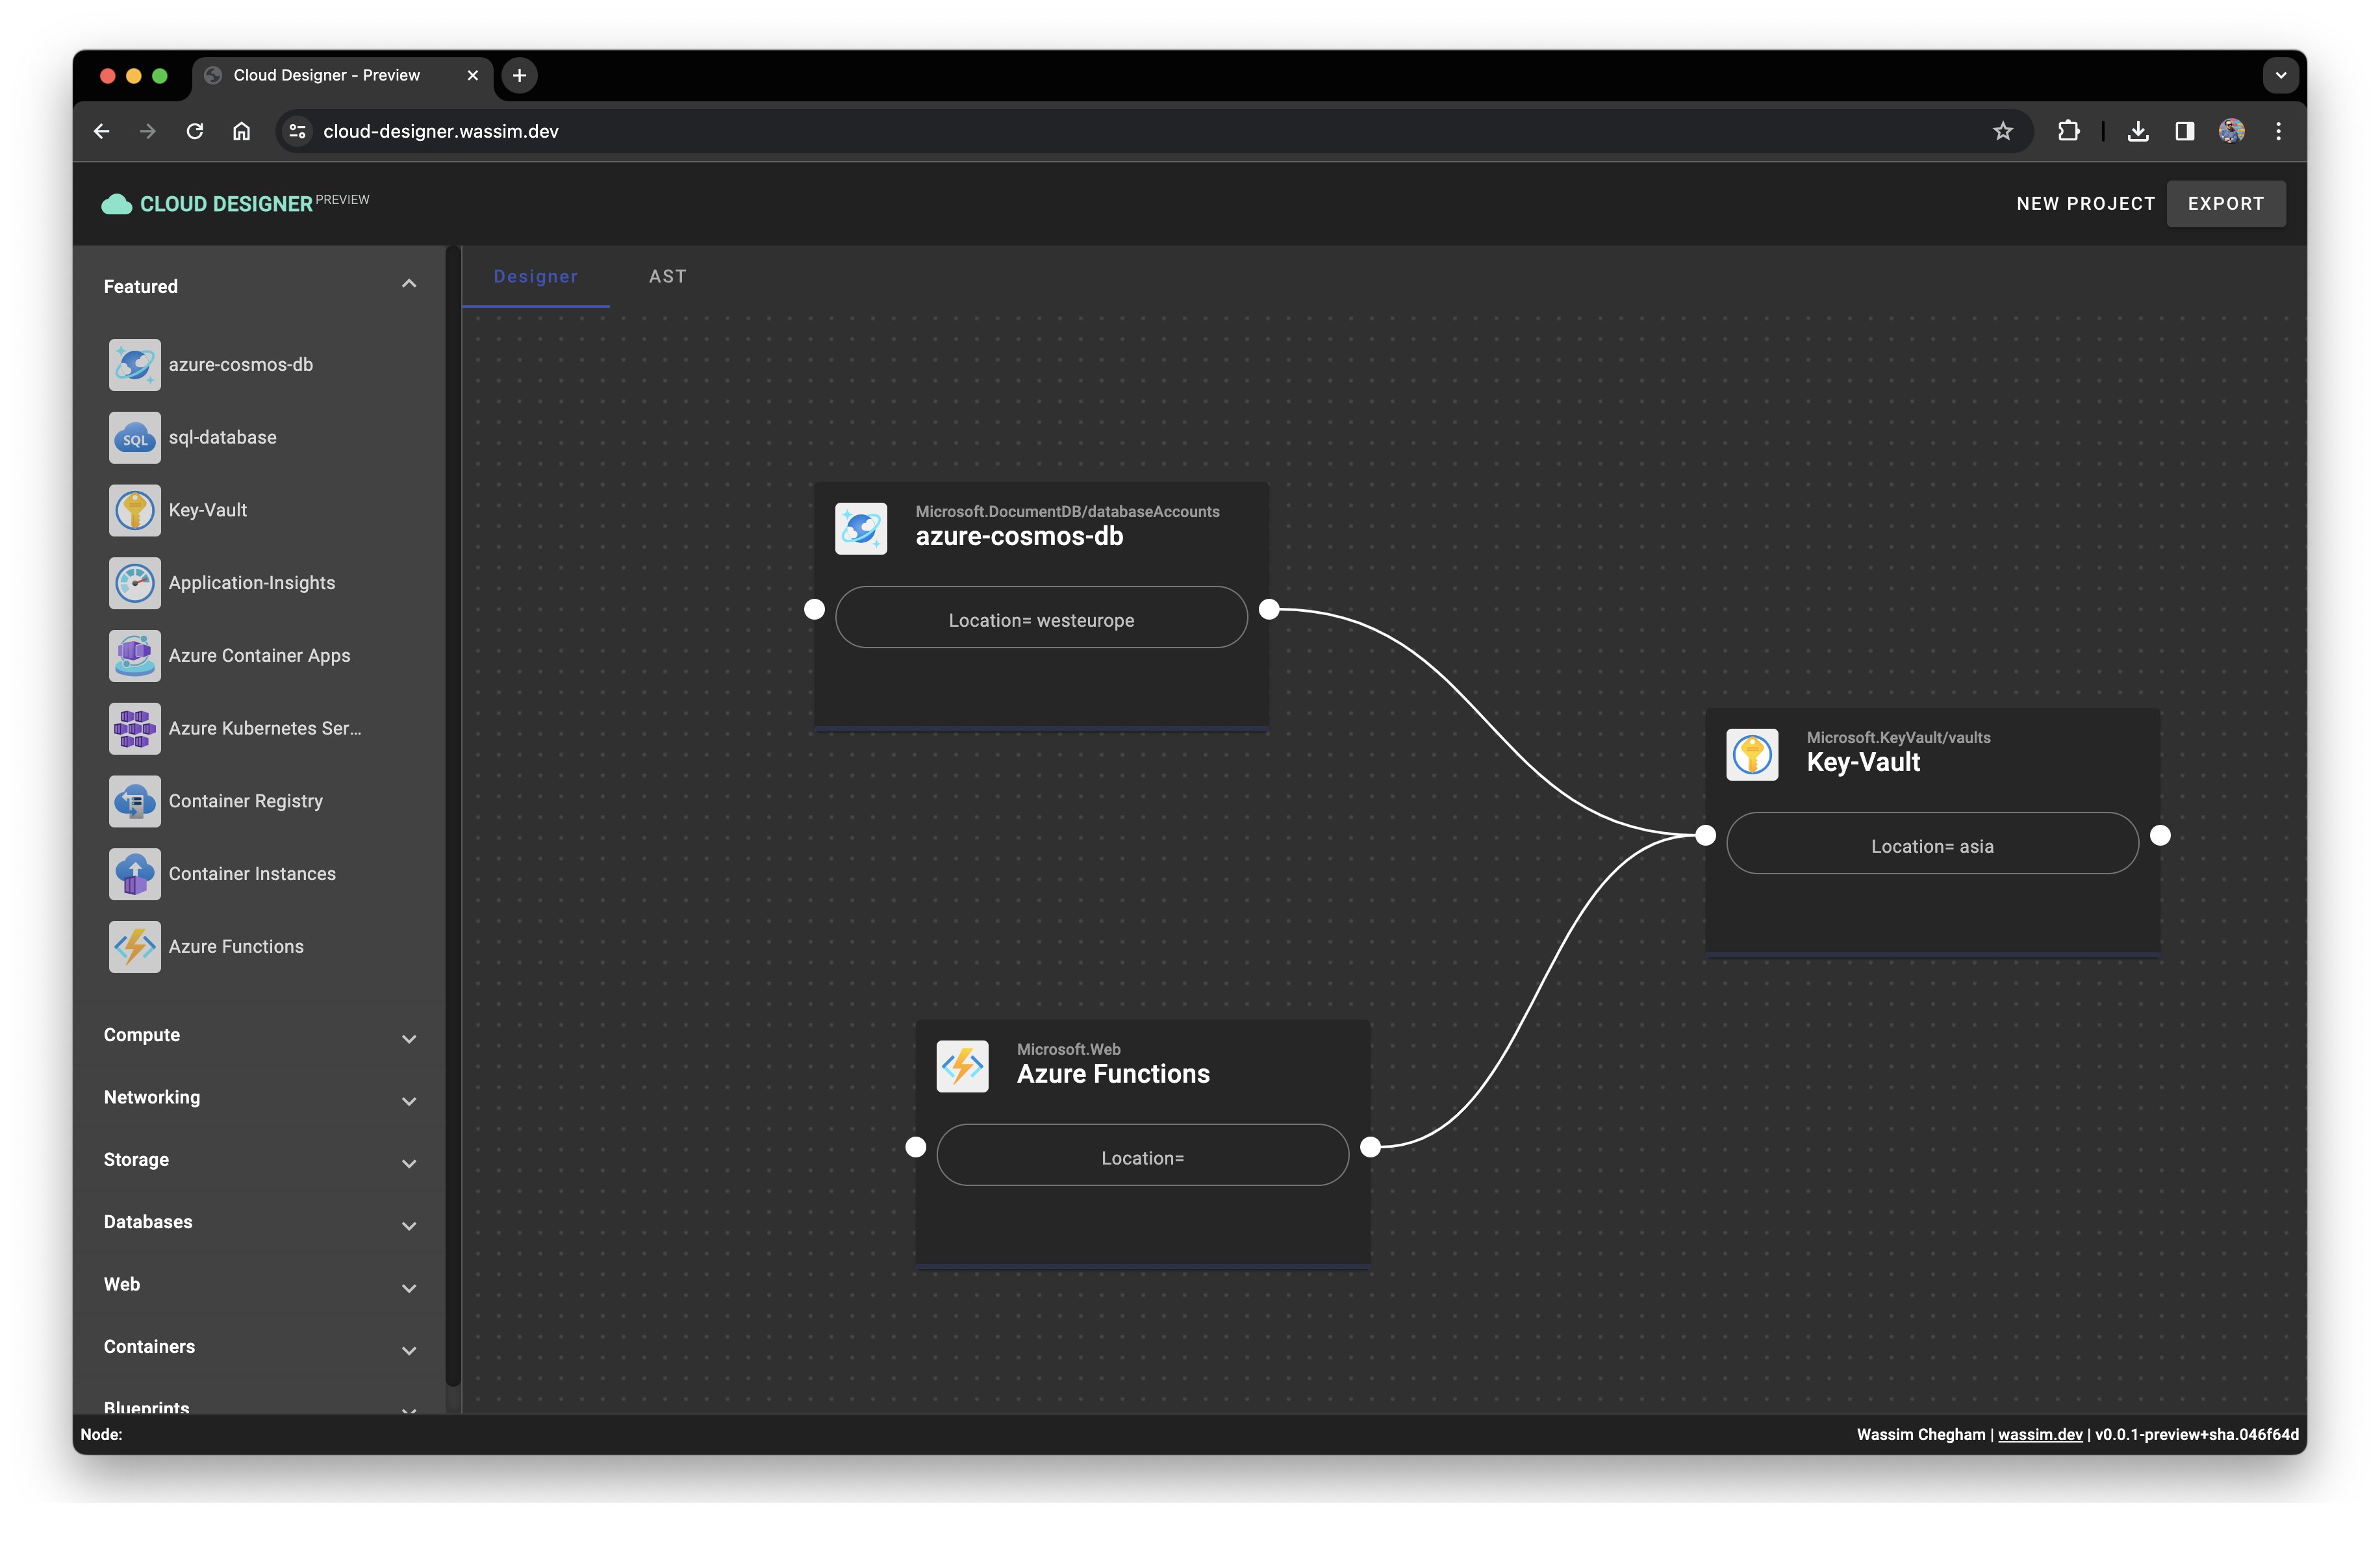Click the empty Location= field on Azure Functions

pos(1142,1156)
